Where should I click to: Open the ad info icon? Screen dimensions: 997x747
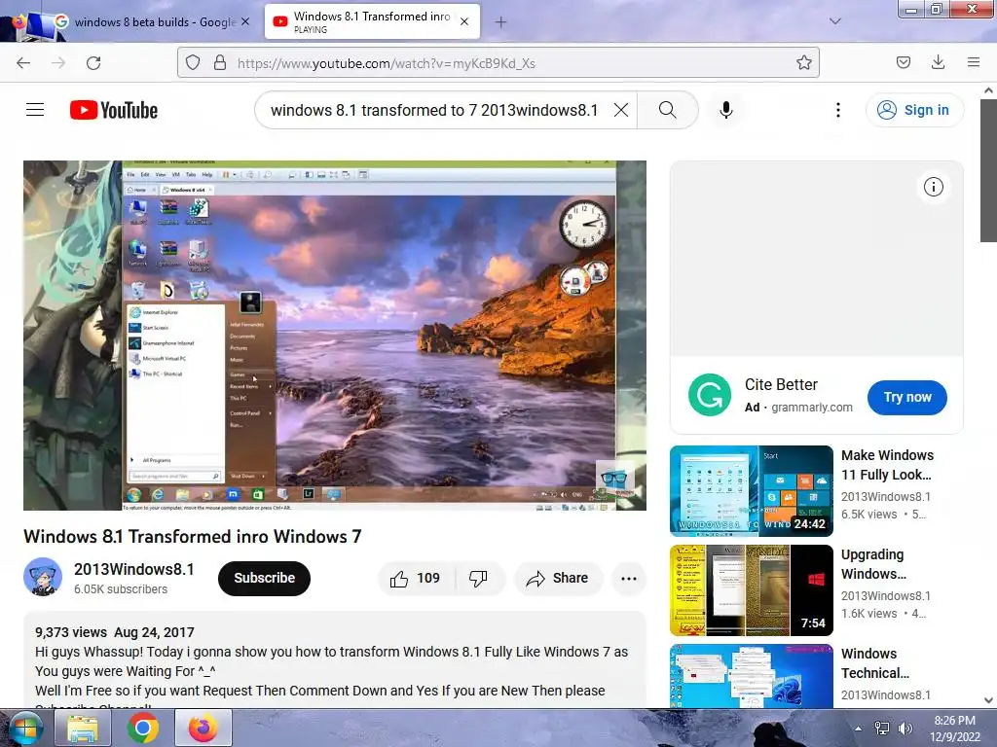click(x=934, y=187)
